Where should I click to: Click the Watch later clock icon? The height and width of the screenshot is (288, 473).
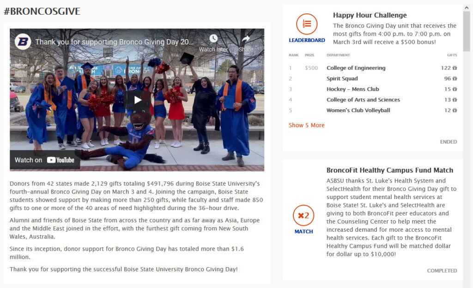(213, 38)
